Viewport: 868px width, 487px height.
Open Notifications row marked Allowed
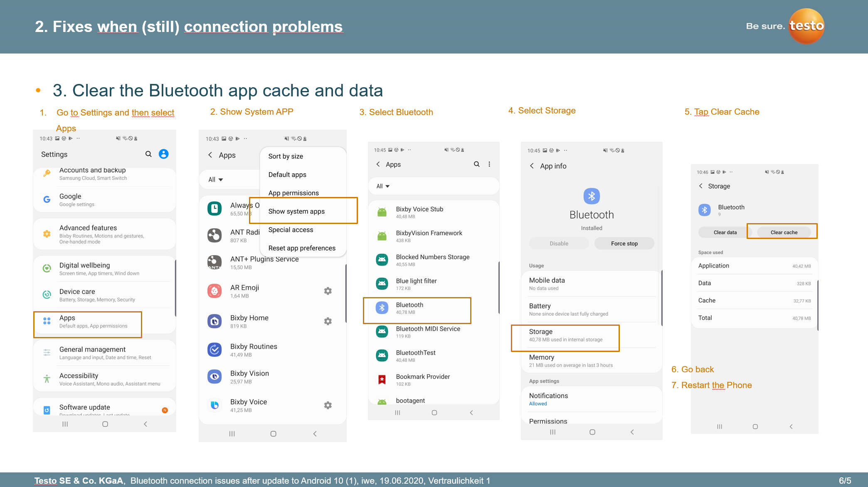pos(592,399)
